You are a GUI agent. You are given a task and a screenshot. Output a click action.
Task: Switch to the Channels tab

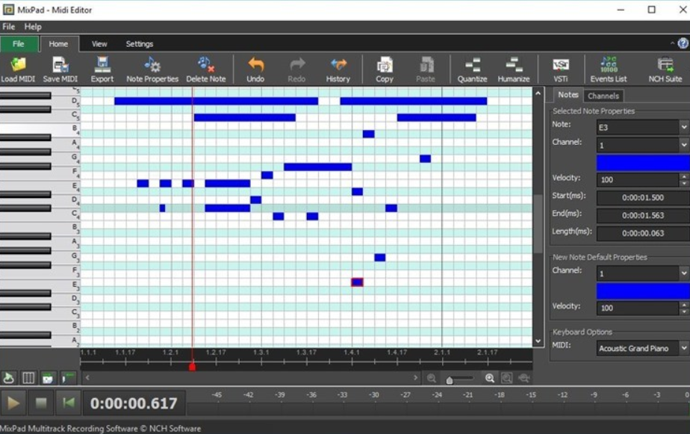(x=603, y=96)
